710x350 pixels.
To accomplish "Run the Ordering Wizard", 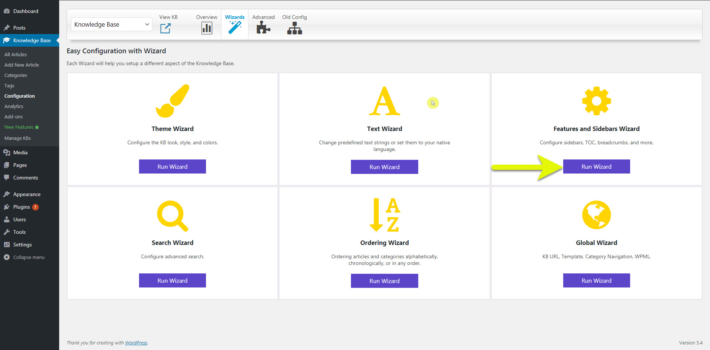I will (384, 281).
